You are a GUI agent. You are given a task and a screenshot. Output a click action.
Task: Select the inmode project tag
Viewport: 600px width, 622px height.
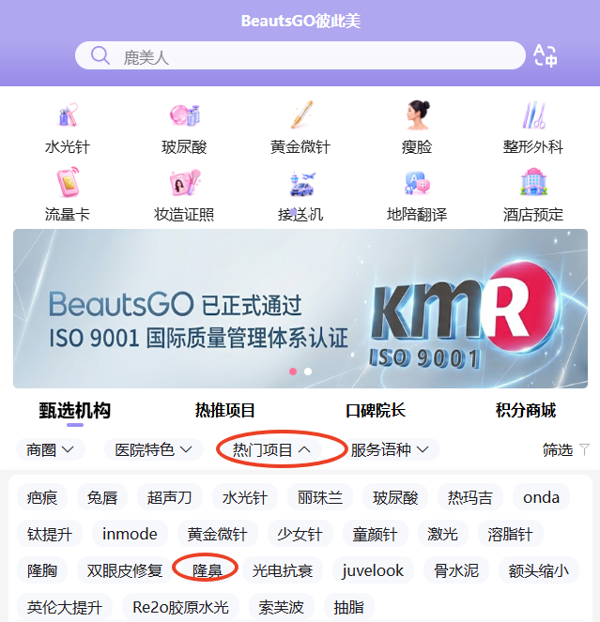pos(130,534)
